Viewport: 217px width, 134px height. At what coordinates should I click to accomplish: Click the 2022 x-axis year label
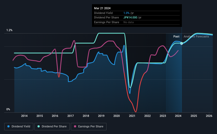click(x=147, y=116)
